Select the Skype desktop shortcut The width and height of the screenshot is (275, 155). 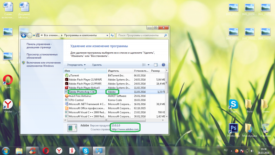pyautogui.click(x=233, y=106)
